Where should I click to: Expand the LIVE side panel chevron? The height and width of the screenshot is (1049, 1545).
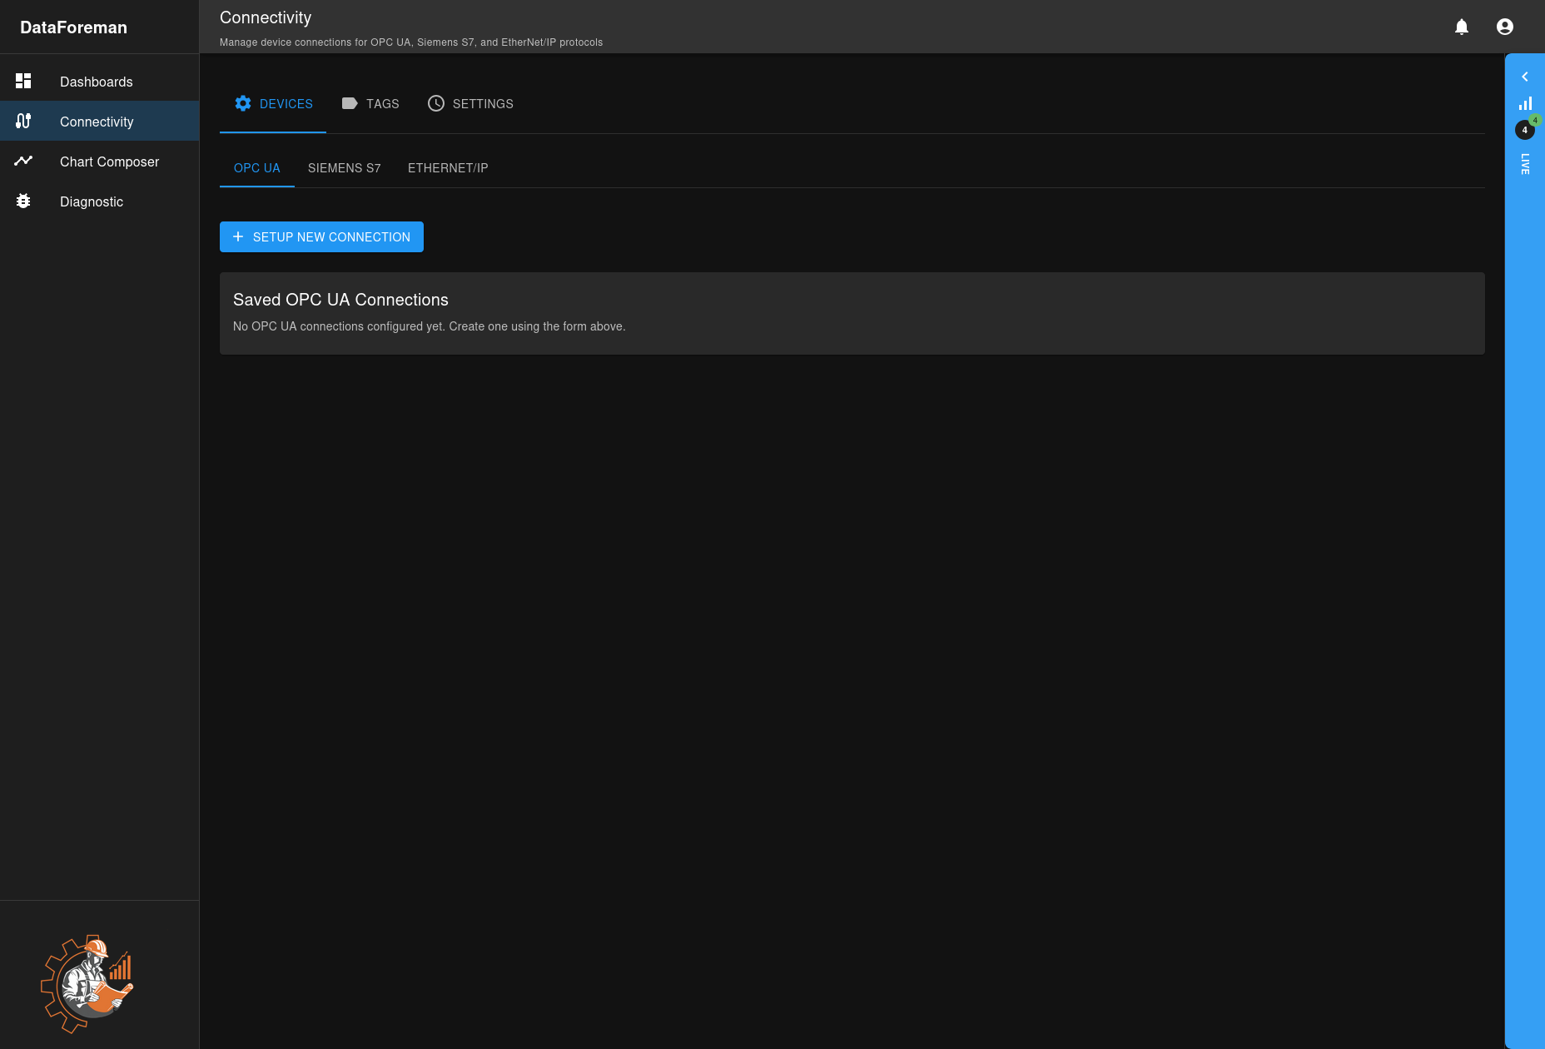[1525, 76]
